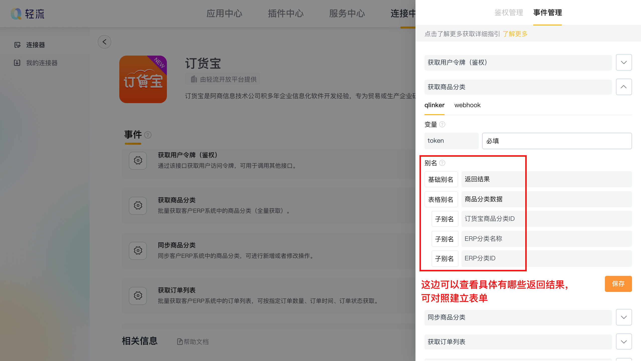Viewport: 641px width, 361px height.
Task: Click the help icon next to 变量
Action: click(x=442, y=124)
